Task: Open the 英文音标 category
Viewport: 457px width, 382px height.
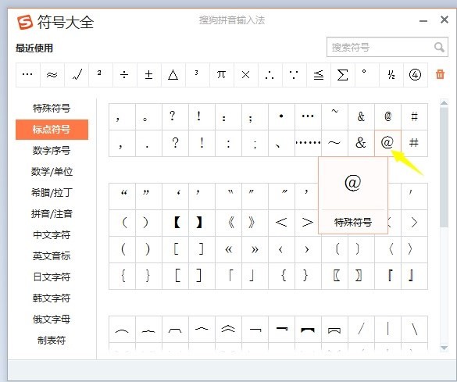Action: coord(52,255)
